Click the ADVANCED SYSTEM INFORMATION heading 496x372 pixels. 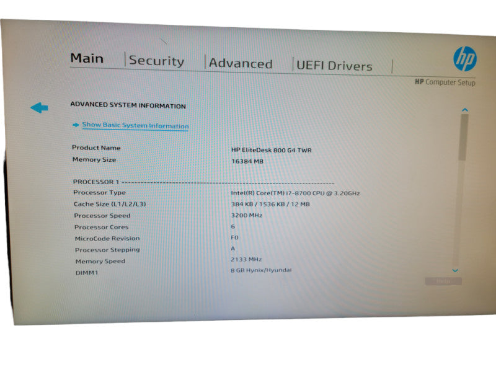[128, 105]
